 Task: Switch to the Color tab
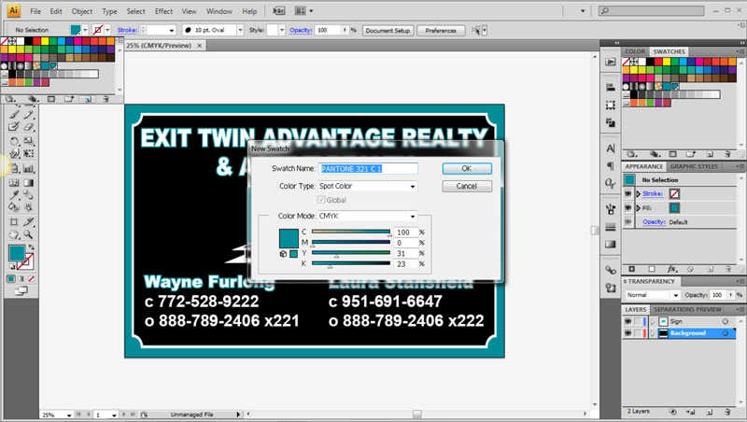click(635, 51)
